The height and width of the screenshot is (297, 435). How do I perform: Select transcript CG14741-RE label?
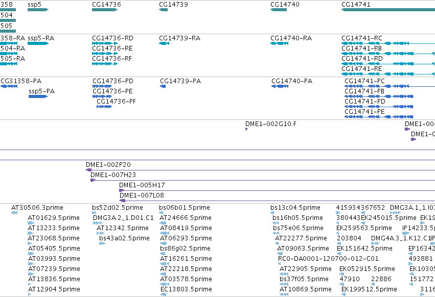pos(362,69)
